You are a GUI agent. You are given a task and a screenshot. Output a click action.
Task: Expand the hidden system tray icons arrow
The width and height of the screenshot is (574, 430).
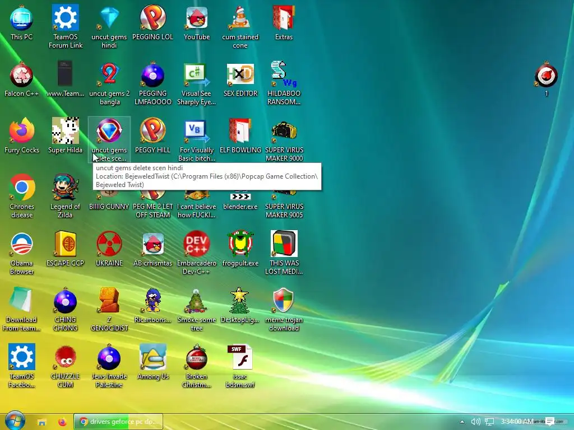462,422
